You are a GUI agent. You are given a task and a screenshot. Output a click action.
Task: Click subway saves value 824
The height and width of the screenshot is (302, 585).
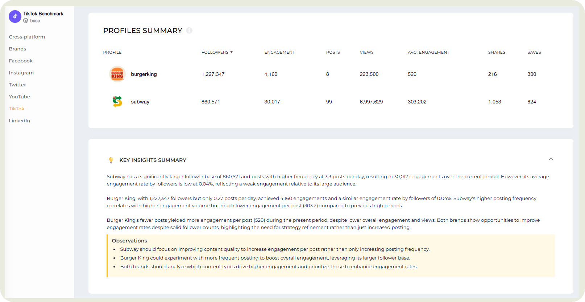531,102
